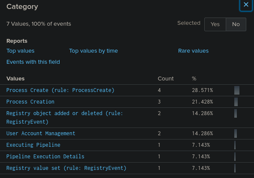Open Top values by time report

pyautogui.click(x=93, y=51)
